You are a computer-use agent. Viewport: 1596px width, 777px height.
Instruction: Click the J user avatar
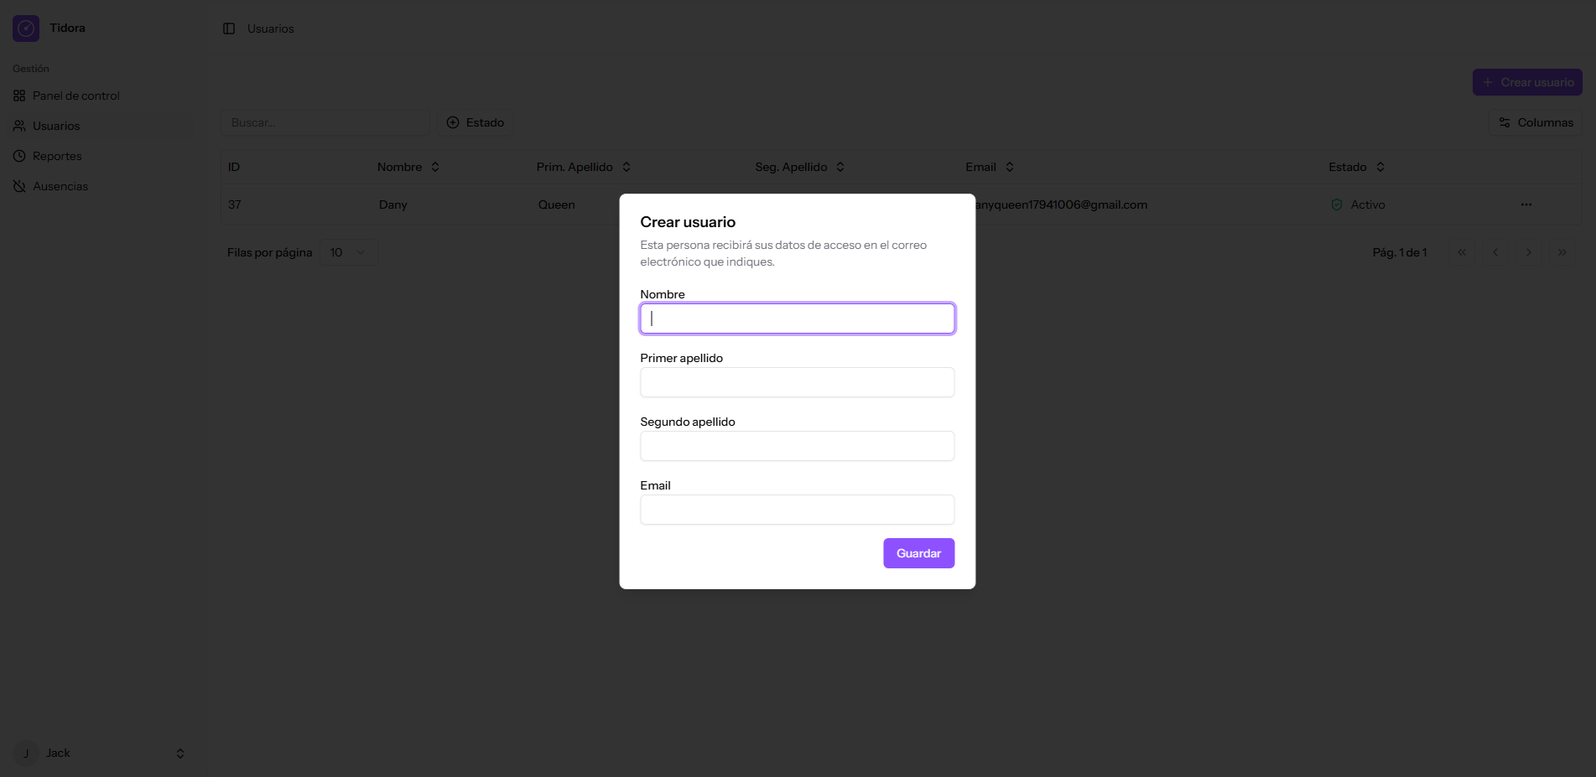[26, 754]
